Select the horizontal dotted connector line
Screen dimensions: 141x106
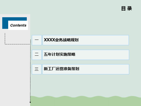pos(17,44)
